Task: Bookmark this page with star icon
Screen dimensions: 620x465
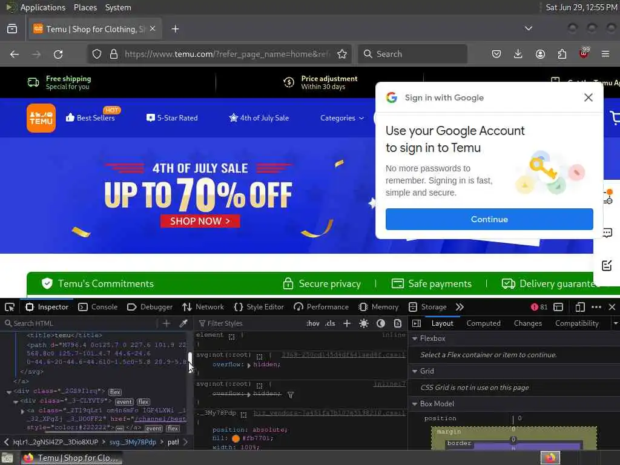Action: [342, 54]
